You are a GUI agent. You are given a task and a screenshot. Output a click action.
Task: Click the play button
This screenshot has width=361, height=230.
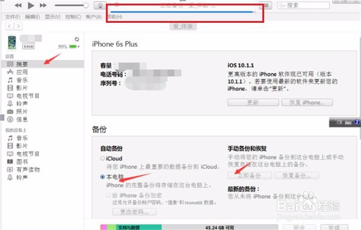31,5
